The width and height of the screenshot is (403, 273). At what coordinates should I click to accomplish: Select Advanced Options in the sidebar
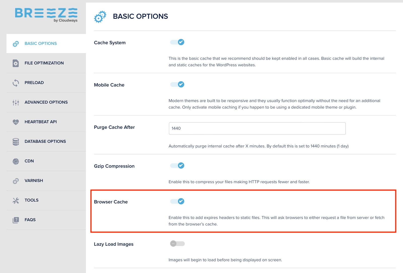click(x=46, y=103)
